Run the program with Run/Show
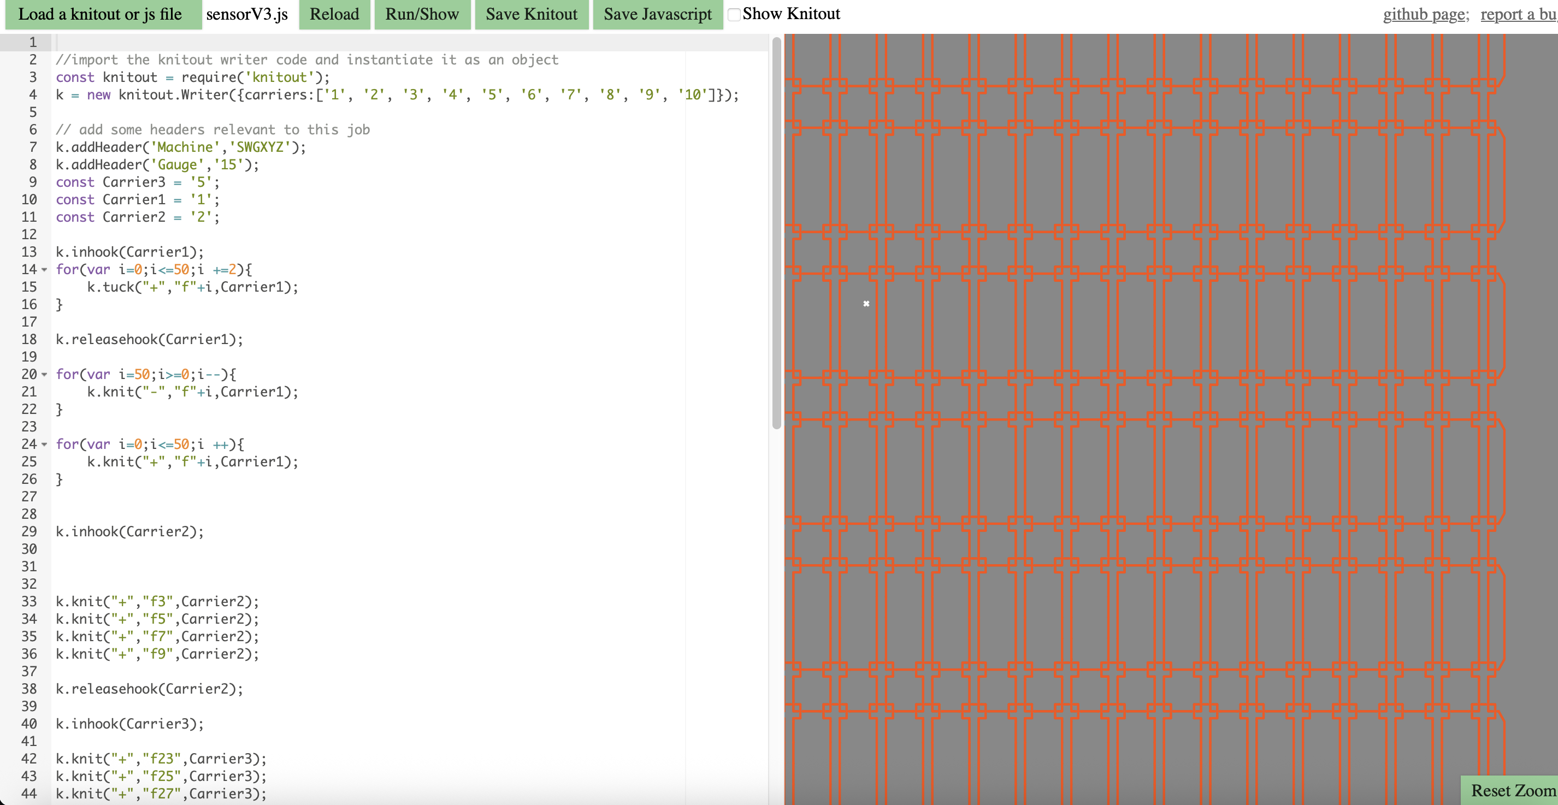1558x805 pixels. (x=422, y=14)
